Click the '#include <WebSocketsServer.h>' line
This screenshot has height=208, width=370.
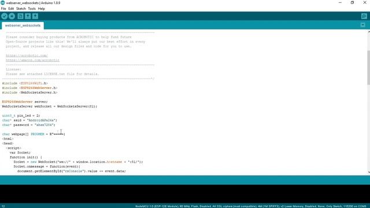[x=29, y=92]
